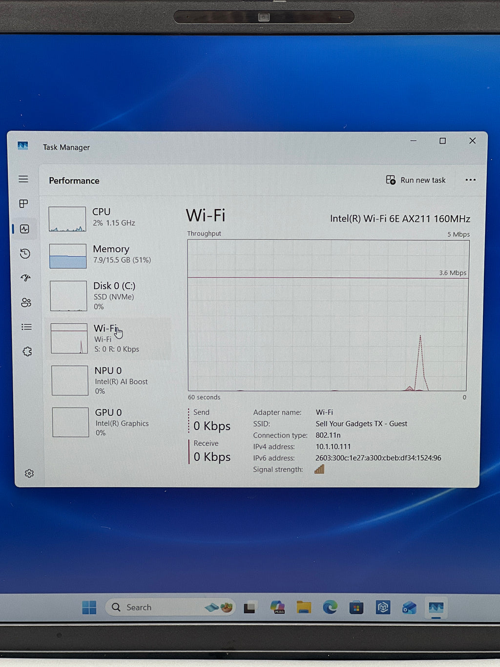This screenshot has width=500, height=667.
Task: Open Task Manager settings gear
Action: (x=29, y=473)
